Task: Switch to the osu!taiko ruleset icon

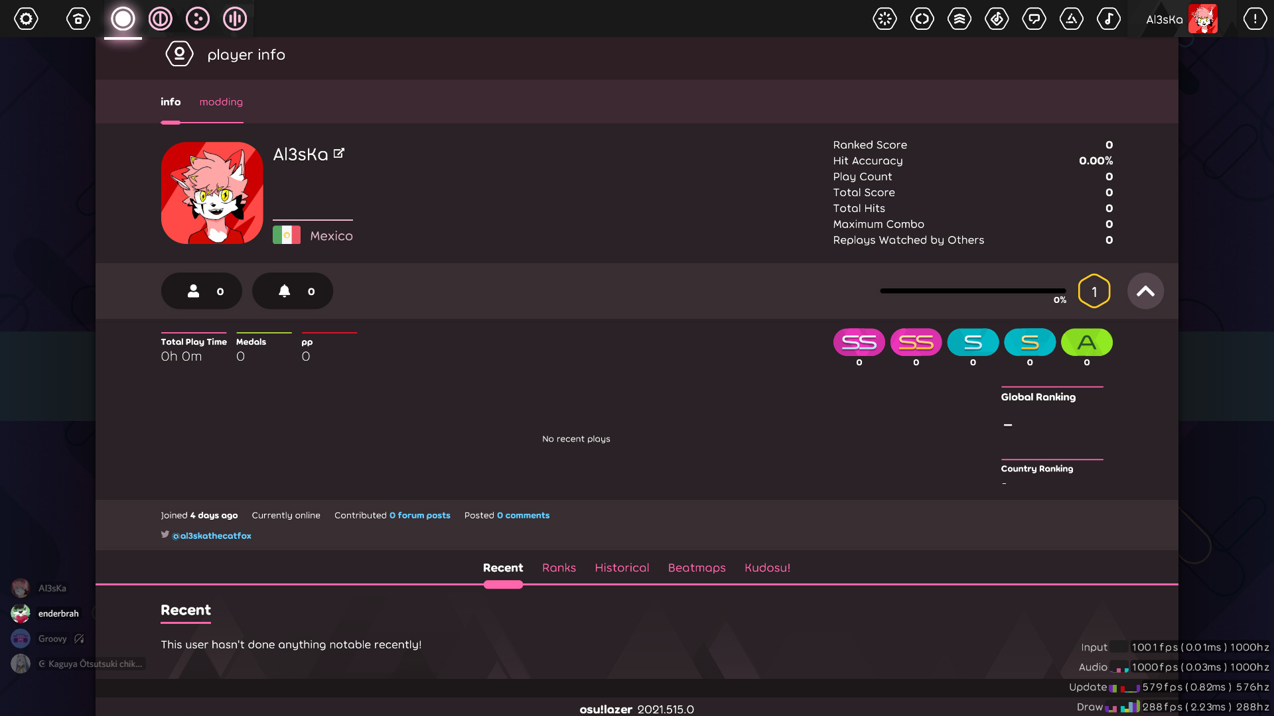Action: 160,19
